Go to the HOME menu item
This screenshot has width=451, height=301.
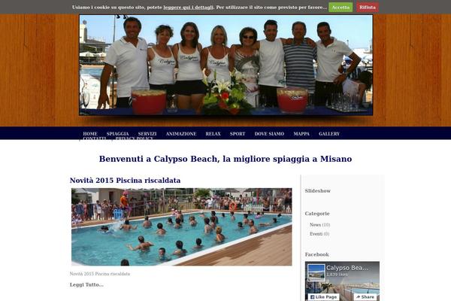pos(90,134)
